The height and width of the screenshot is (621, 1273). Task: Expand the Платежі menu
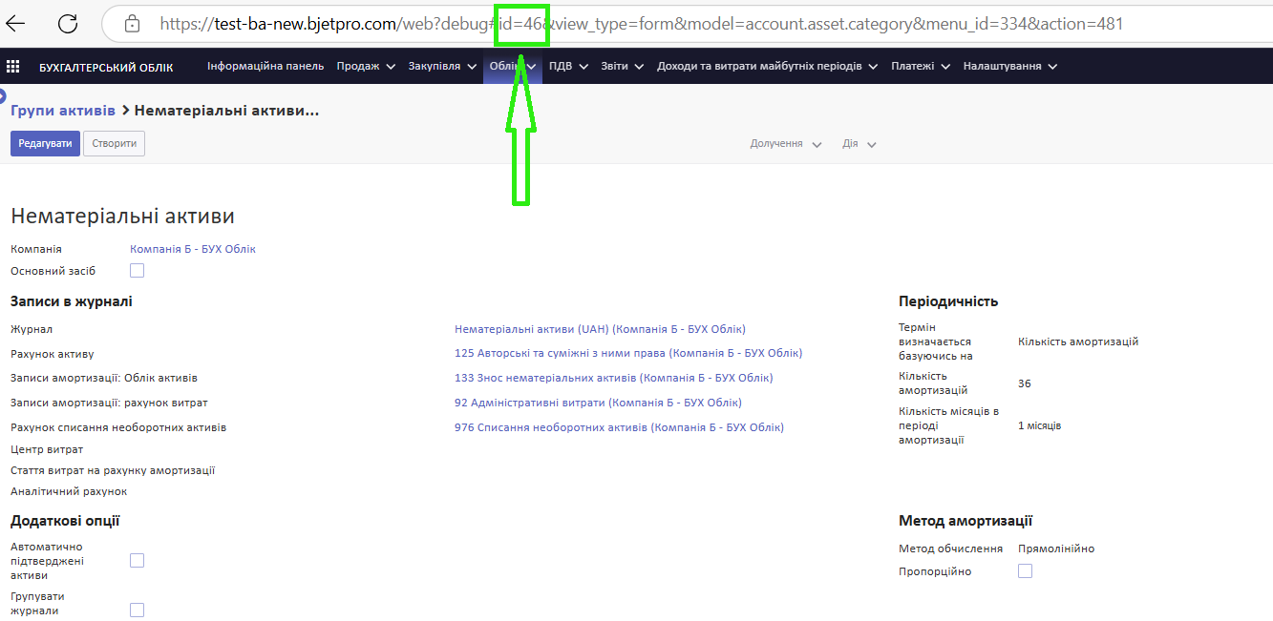[x=921, y=67]
